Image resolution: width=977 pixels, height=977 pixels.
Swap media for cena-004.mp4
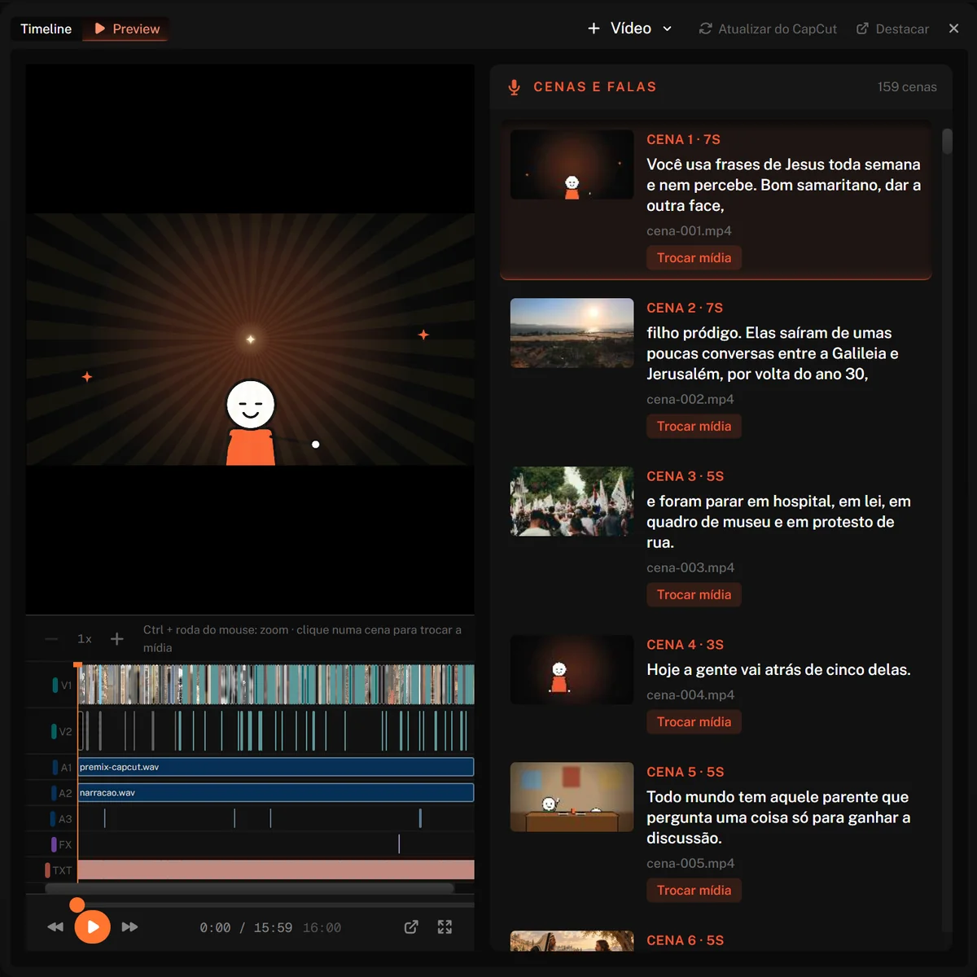tap(694, 722)
